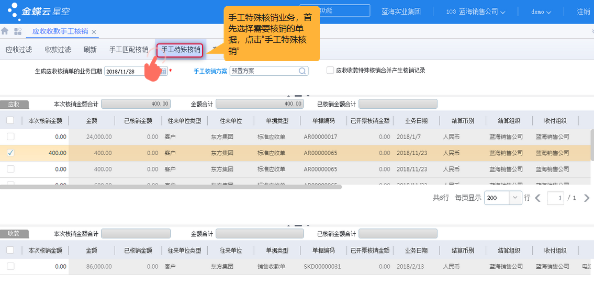Tick 应收收款特殊核销合并产生核销记录 checkbox
Screen dimensions: 594x285
click(x=330, y=71)
